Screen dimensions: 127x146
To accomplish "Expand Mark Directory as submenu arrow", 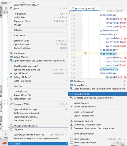I will click(x=66, y=120).
